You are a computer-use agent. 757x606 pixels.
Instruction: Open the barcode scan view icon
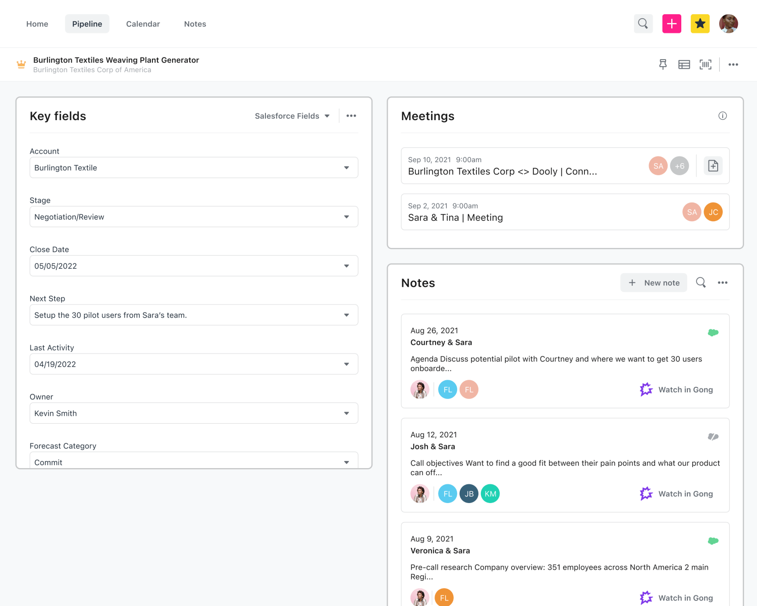[x=706, y=64]
